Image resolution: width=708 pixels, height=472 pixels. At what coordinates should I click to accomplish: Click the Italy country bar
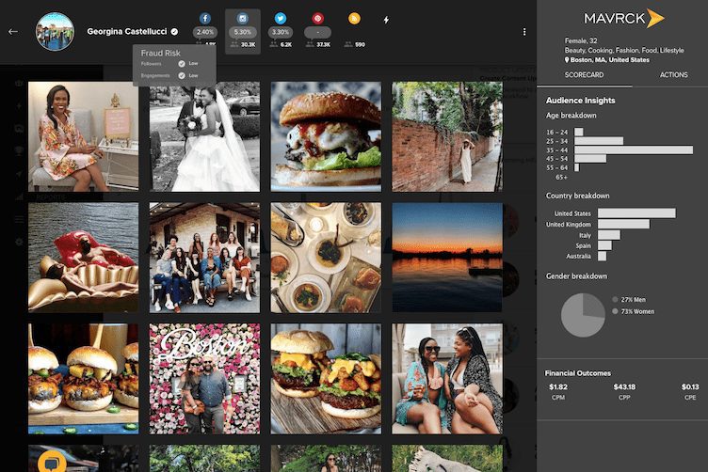[x=608, y=235]
